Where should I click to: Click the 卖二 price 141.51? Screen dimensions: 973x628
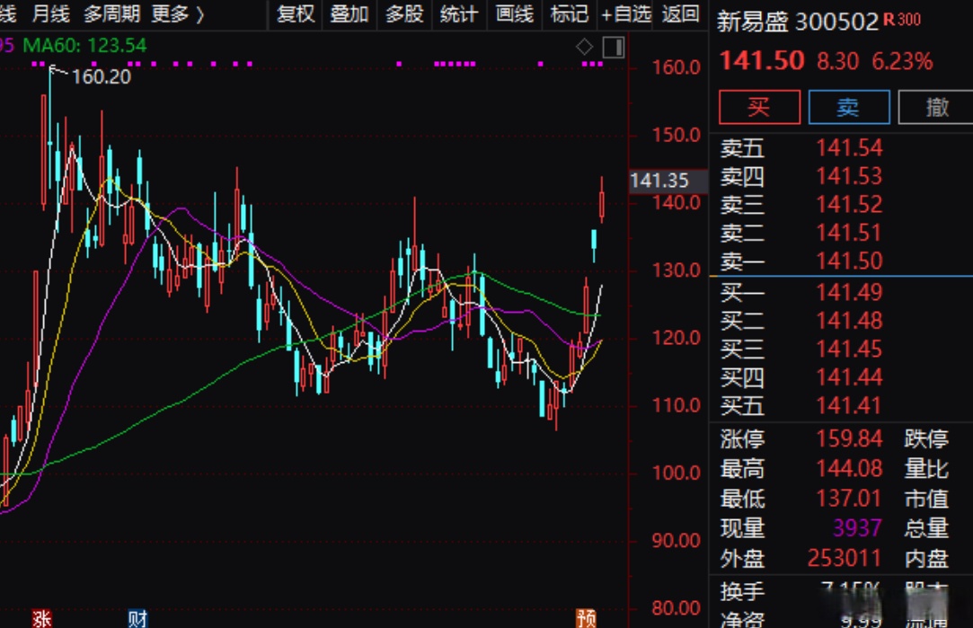[849, 234]
